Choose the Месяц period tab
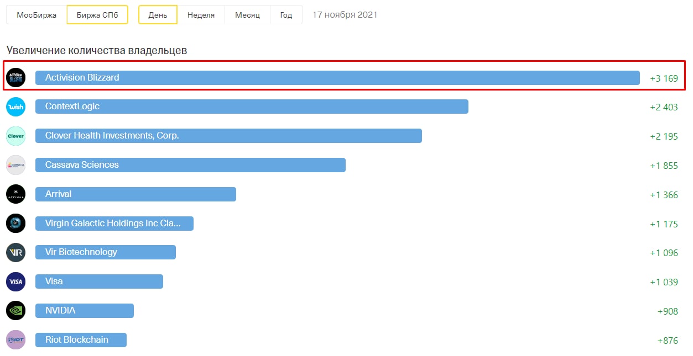 tap(247, 15)
